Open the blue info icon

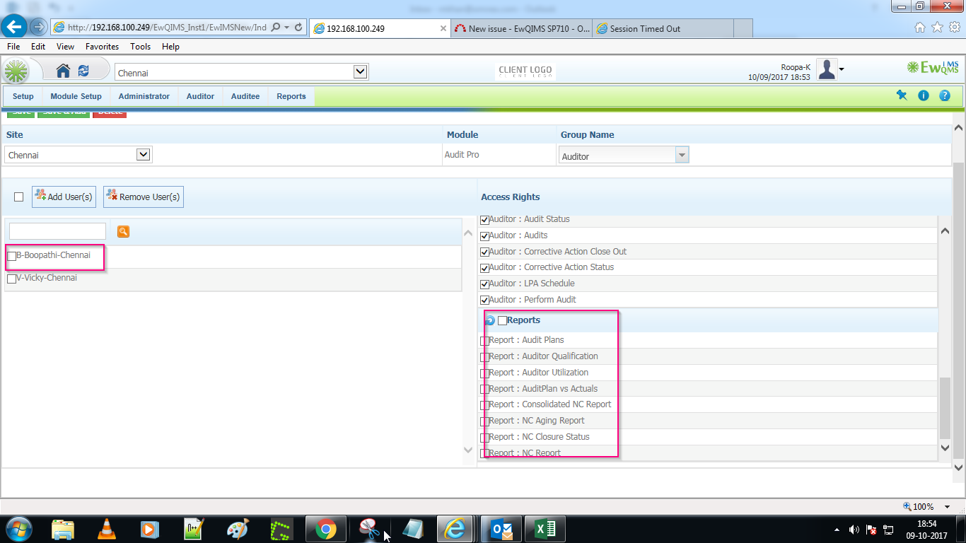click(923, 95)
